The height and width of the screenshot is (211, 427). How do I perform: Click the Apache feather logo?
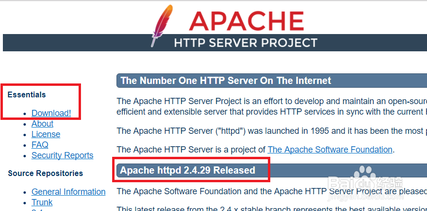[162, 25]
